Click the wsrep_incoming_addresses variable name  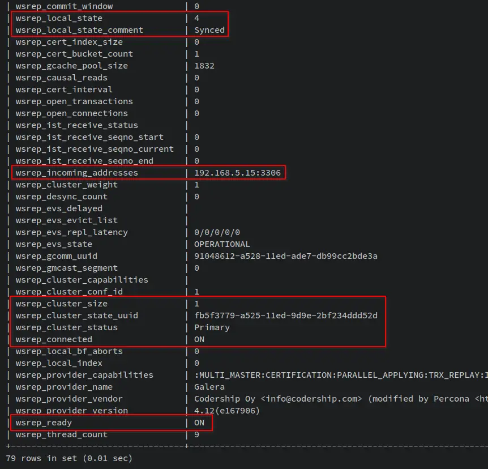(76, 173)
